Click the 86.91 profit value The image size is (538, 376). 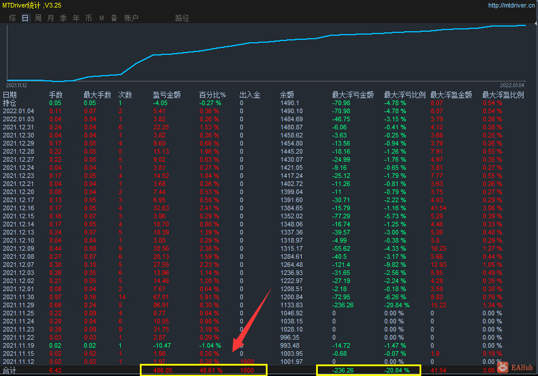(161, 306)
